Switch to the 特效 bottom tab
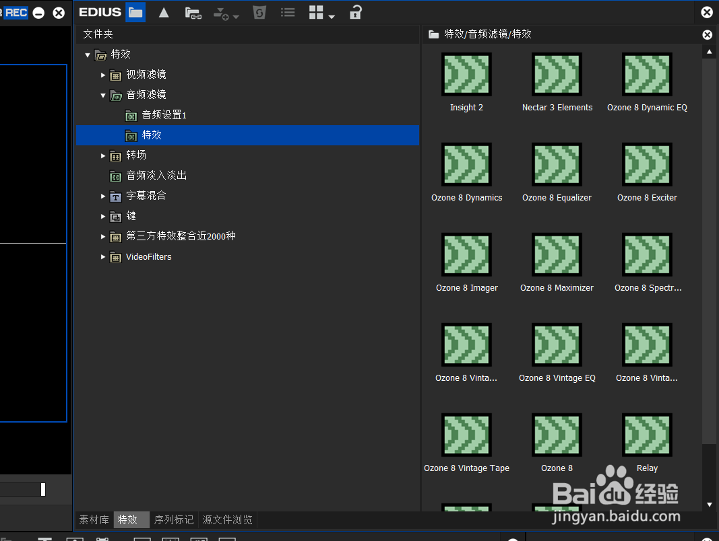719x541 pixels. coord(131,520)
